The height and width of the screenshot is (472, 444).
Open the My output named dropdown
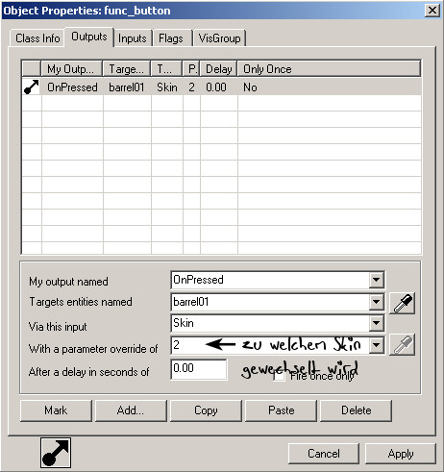[376, 280]
